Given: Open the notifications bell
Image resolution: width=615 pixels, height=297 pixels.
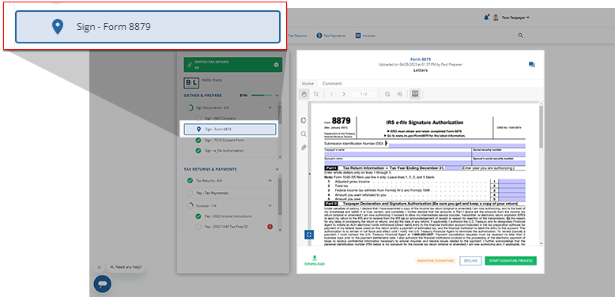Looking at the screenshot, I should coord(486,17).
